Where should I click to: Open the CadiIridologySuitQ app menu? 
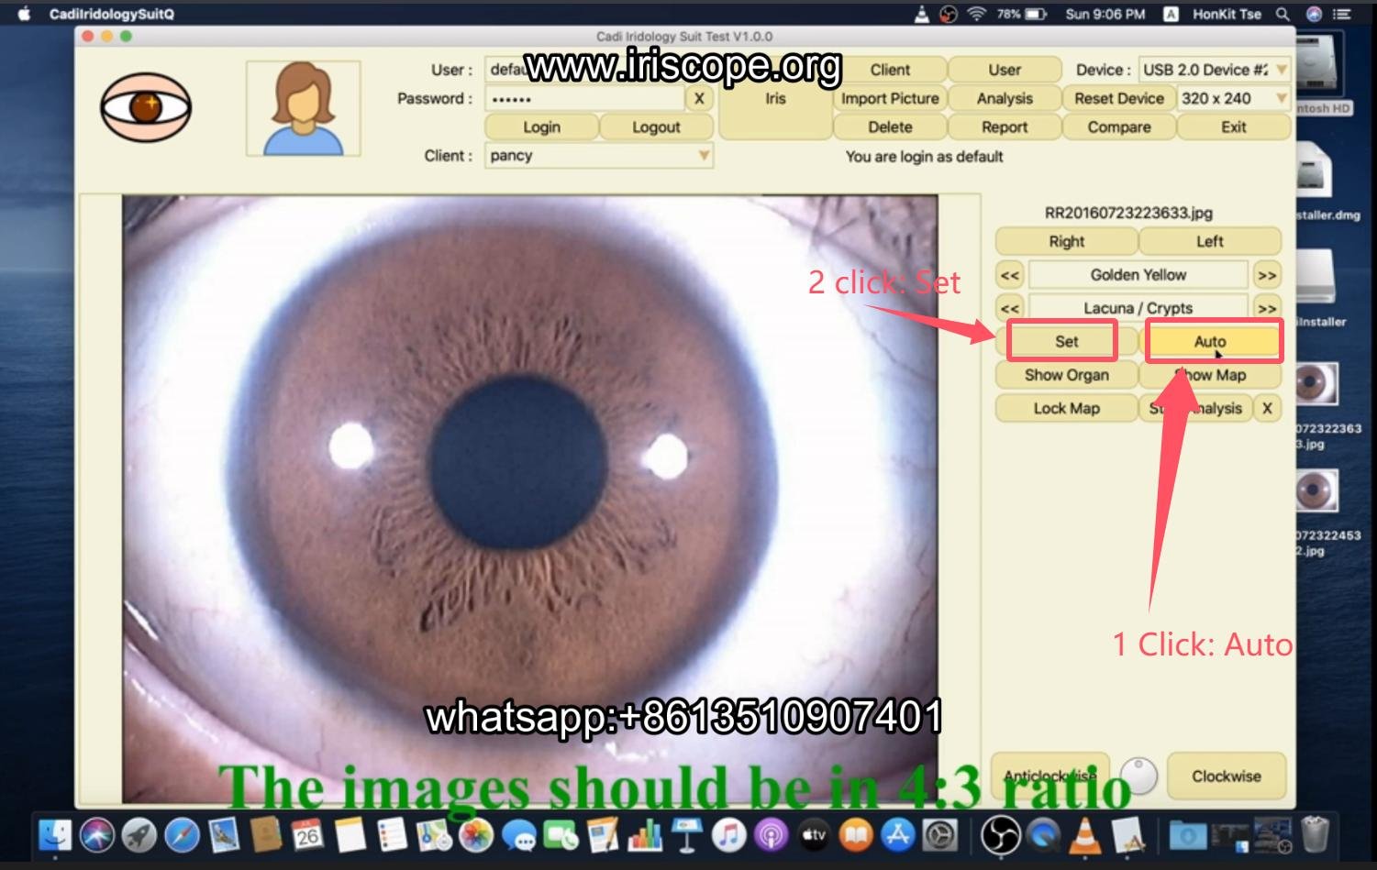coord(111,14)
